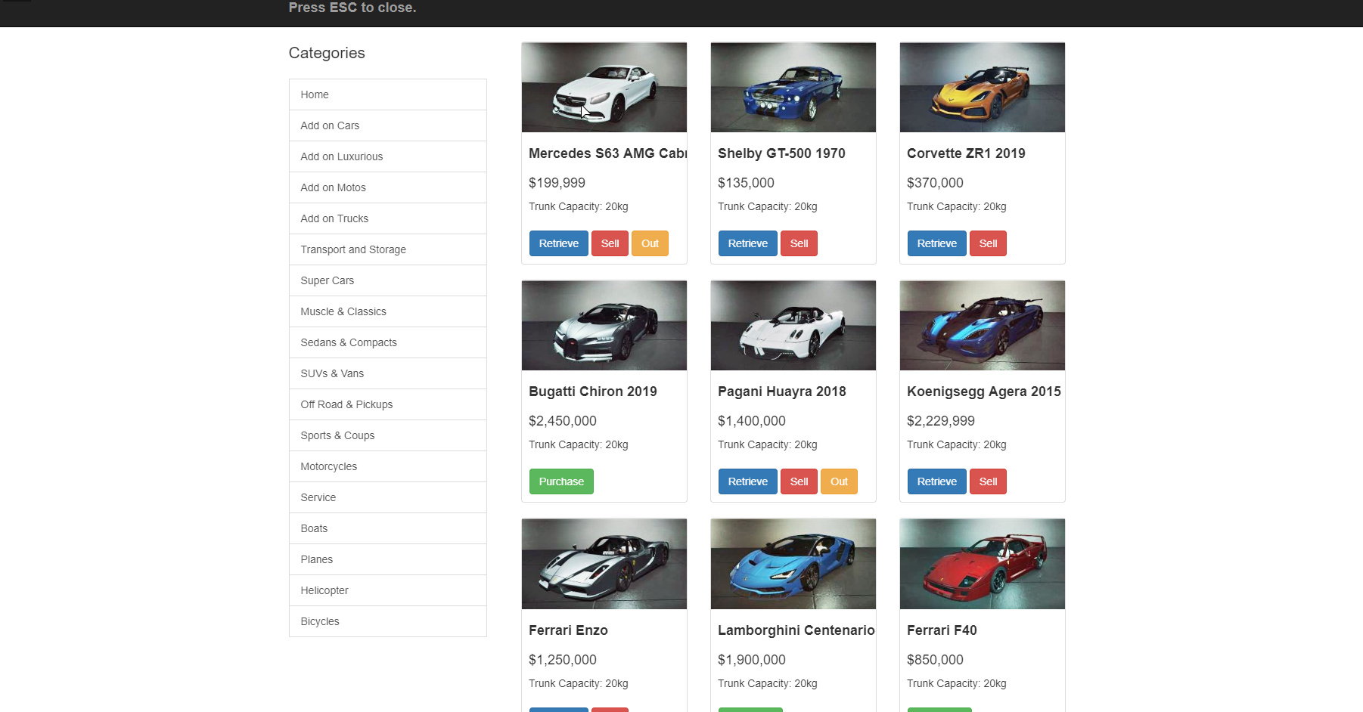Open the Home category
The image size is (1363, 712).
387,94
